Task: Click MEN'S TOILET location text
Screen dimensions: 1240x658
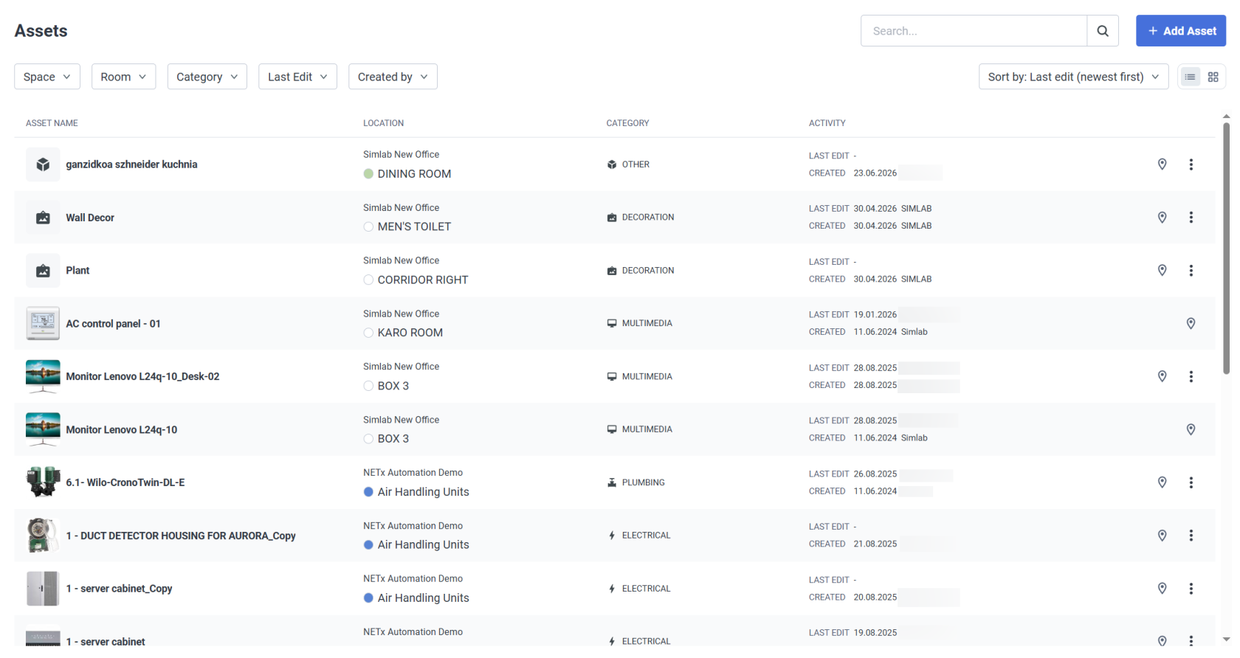Action: pyautogui.click(x=414, y=227)
